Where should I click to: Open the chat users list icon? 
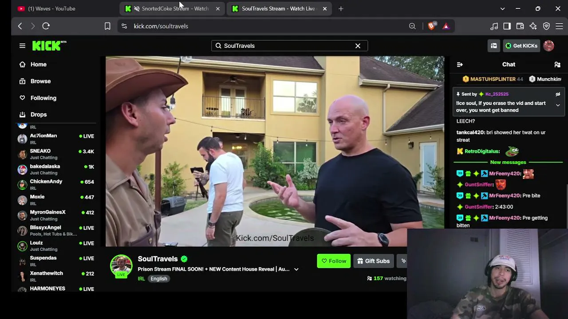[557, 65]
